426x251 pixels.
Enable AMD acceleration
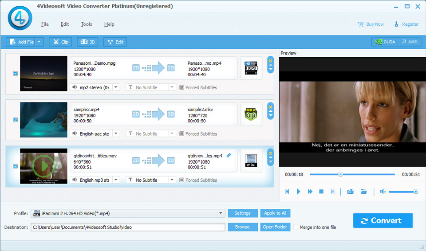coord(410,42)
